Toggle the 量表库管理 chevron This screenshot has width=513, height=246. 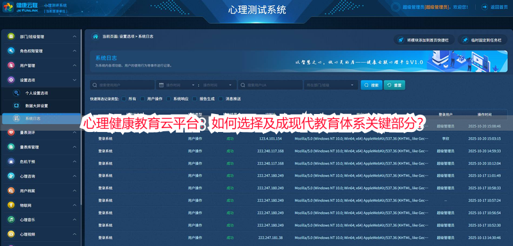tap(74, 147)
